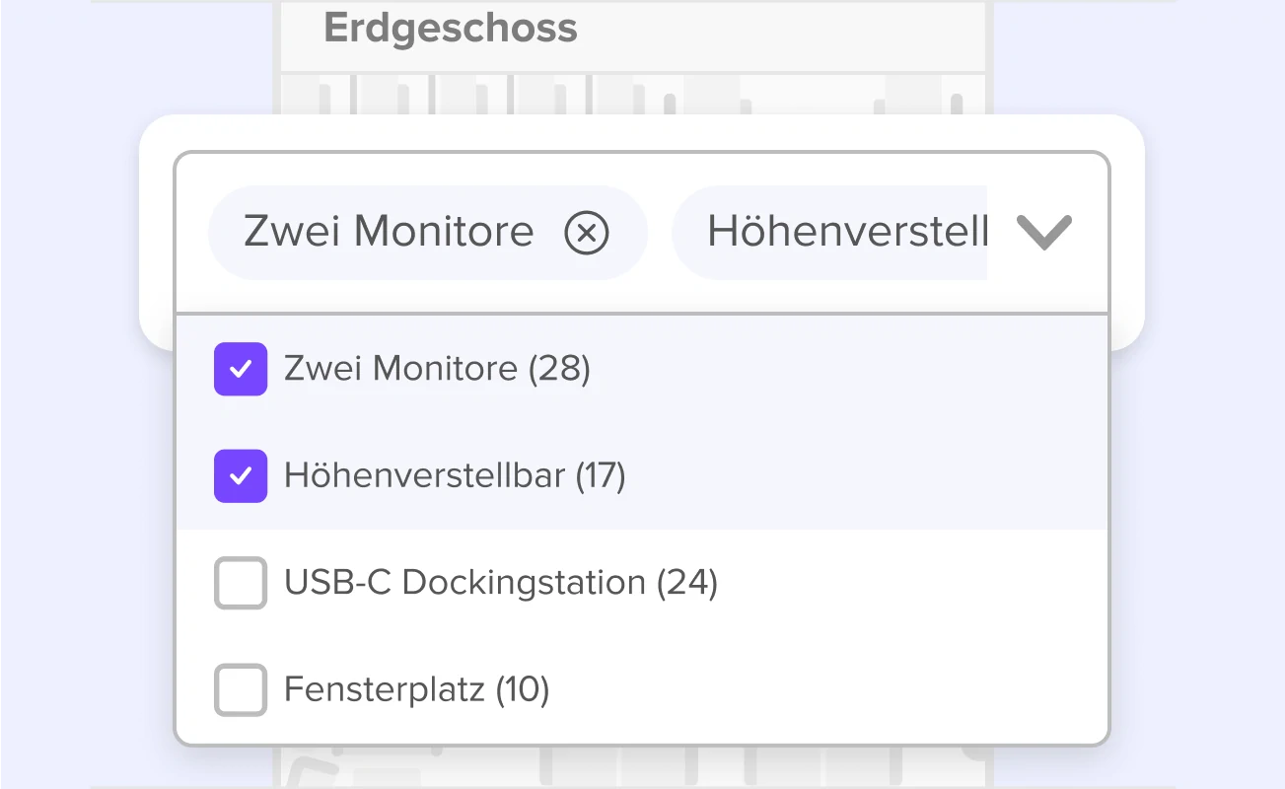Click the purple check mark beside Zwei Monitore
This screenshot has width=1285, height=789.
(x=241, y=369)
